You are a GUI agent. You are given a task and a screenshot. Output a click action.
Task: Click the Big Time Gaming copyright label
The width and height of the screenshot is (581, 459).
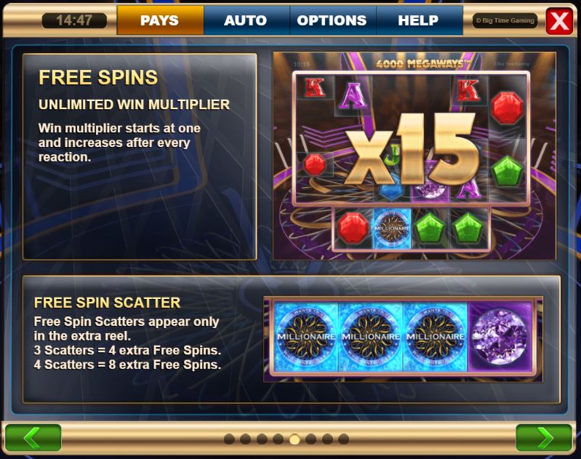pyautogui.click(x=505, y=21)
